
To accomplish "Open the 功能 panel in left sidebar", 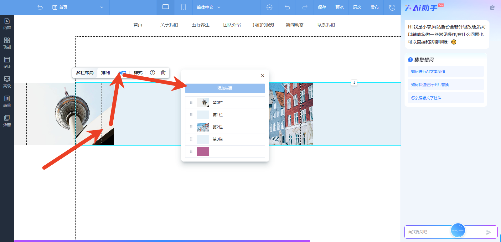I will (7, 43).
